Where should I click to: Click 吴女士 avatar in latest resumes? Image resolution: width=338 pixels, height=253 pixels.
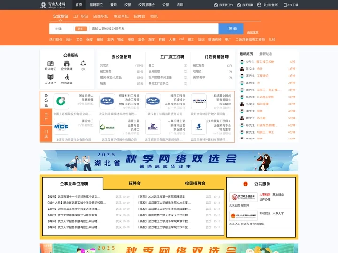(x=242, y=69)
